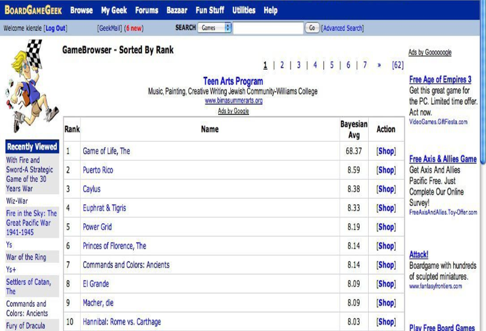This screenshot has height=331, width=486.
Task: Go to page 3 of results
Action: click(x=298, y=65)
